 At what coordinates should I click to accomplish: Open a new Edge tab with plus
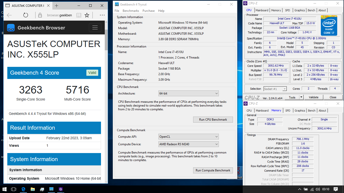tap(56, 6)
